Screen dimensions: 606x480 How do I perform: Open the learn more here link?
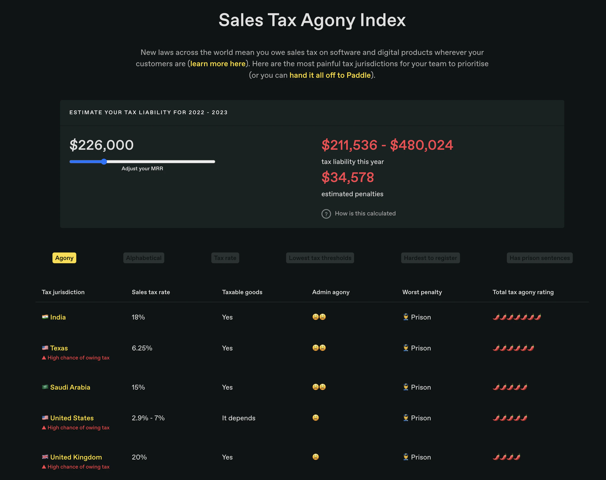click(x=218, y=64)
